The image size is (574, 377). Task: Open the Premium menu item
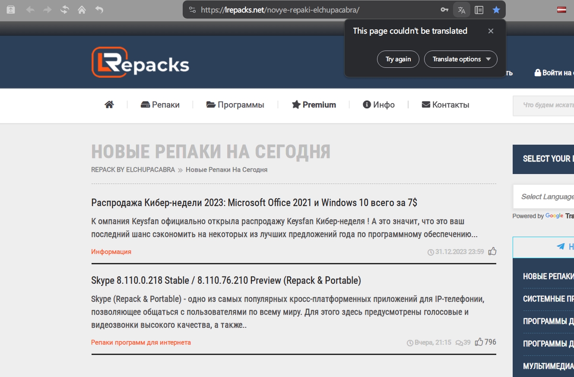coord(314,105)
